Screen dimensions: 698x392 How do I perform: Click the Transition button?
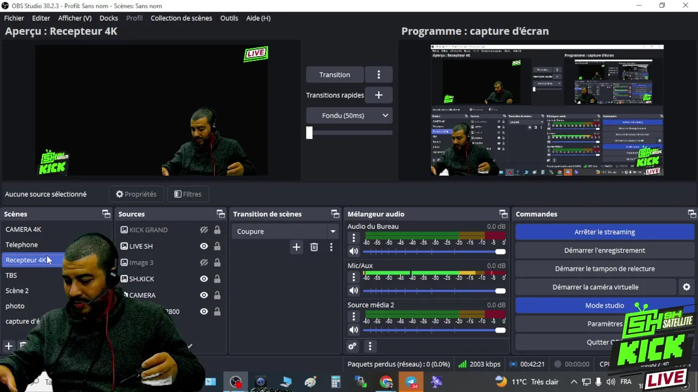(335, 75)
